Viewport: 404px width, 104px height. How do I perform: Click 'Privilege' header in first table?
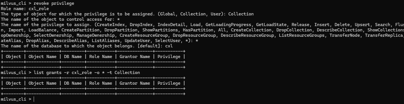[x=169, y=57]
